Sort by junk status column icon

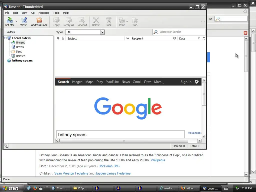point(174,38)
